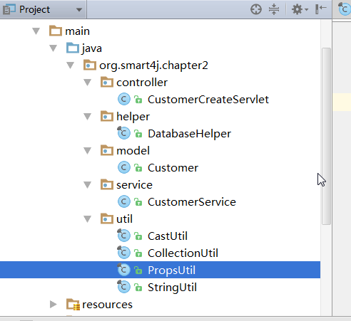Click the CastUtil class icon

[124, 236]
